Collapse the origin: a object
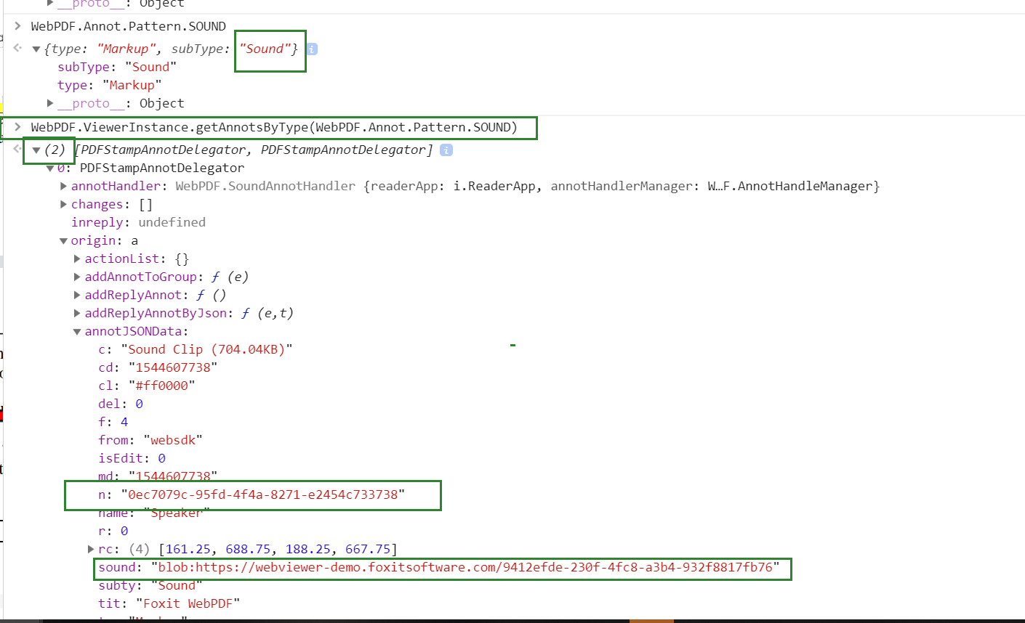The width and height of the screenshot is (1025, 623). (64, 241)
